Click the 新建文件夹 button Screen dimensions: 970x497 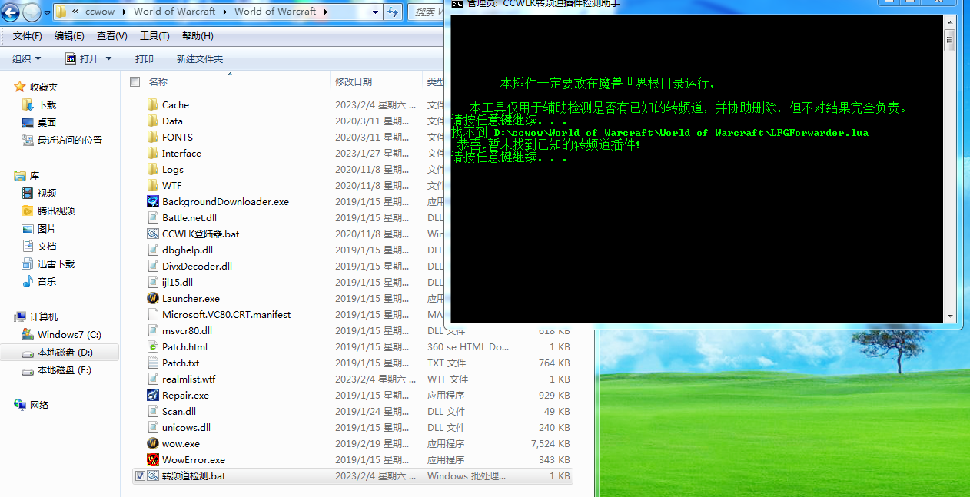199,58
